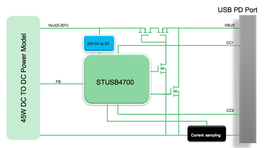
Task: Select the FB signal label
Action: (x=58, y=82)
